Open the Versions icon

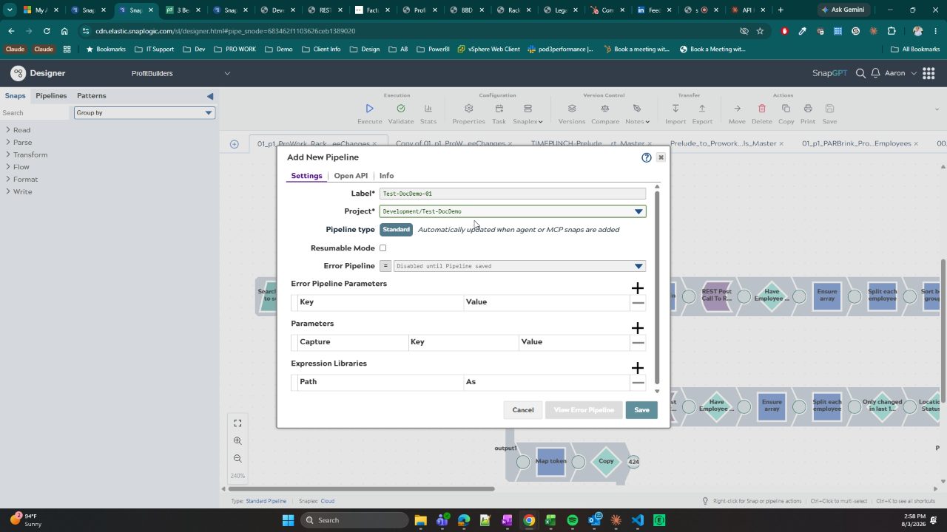pos(572,109)
